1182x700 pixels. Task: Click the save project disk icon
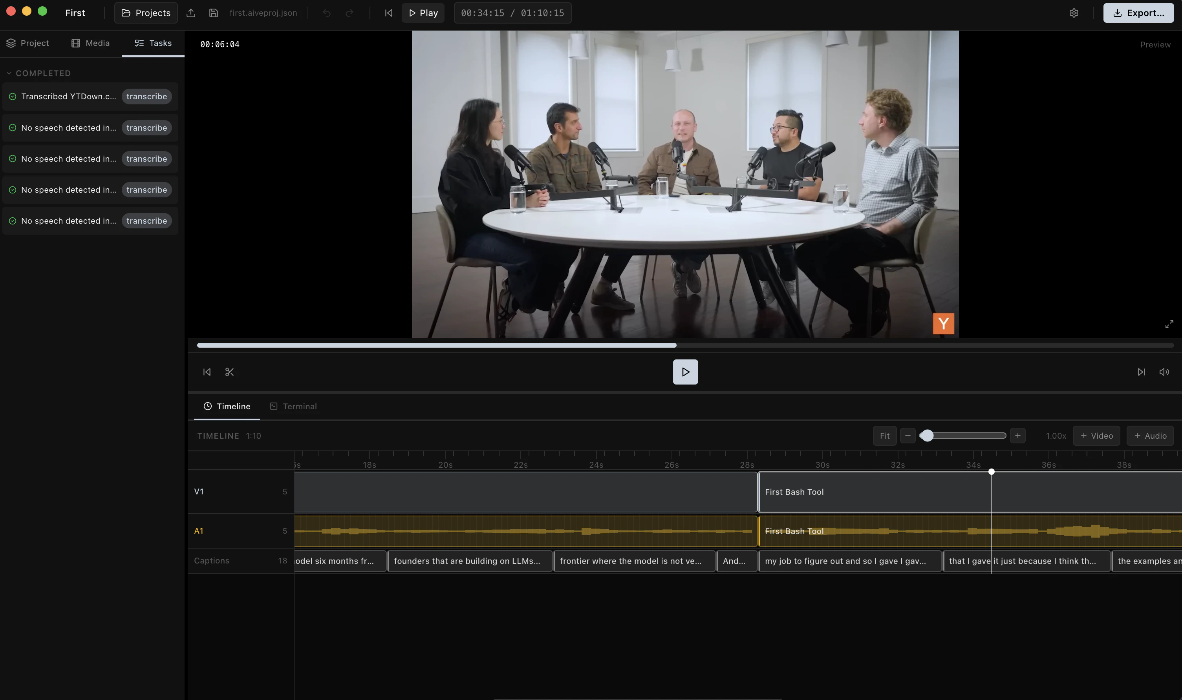tap(213, 13)
